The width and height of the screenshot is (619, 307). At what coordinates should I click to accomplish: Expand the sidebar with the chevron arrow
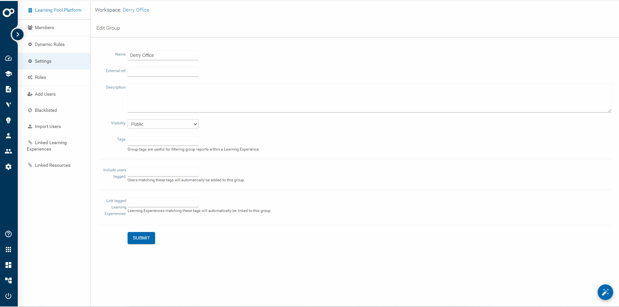(17, 34)
